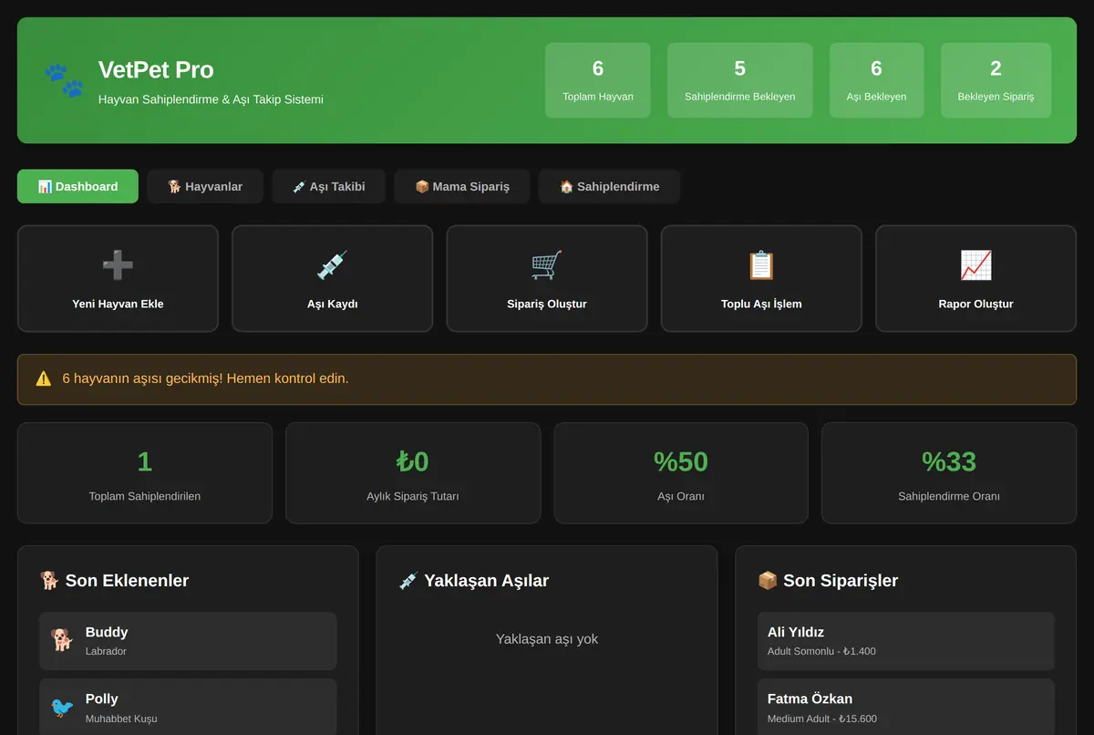Click the "Labrador" breed text
The height and width of the screenshot is (735, 1094).
(106, 651)
